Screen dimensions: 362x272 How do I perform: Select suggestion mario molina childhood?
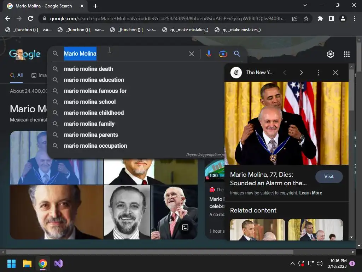pos(136,113)
